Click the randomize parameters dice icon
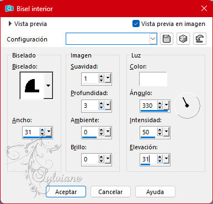 pos(183,39)
